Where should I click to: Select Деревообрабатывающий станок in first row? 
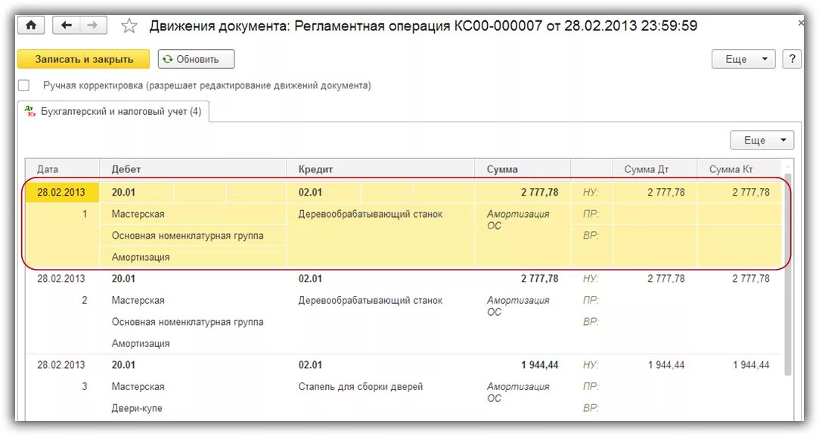371,214
